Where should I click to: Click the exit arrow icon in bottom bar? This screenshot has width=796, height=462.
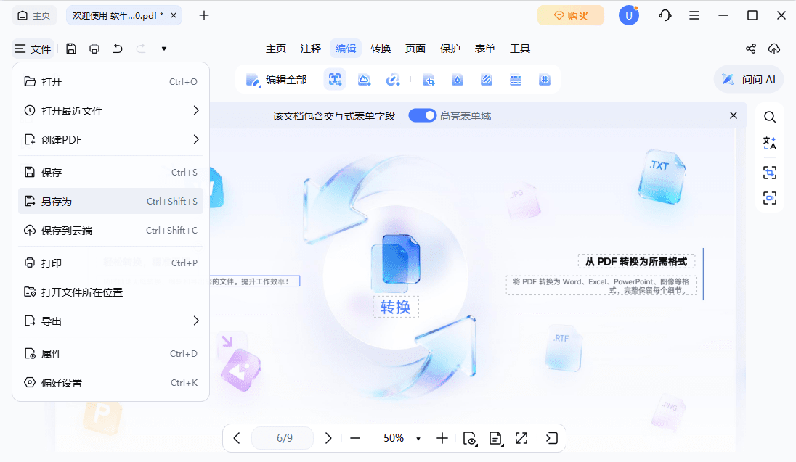pyautogui.click(x=552, y=437)
